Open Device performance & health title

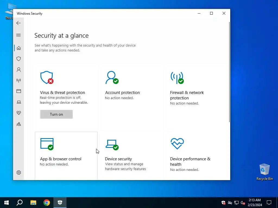(x=190, y=161)
